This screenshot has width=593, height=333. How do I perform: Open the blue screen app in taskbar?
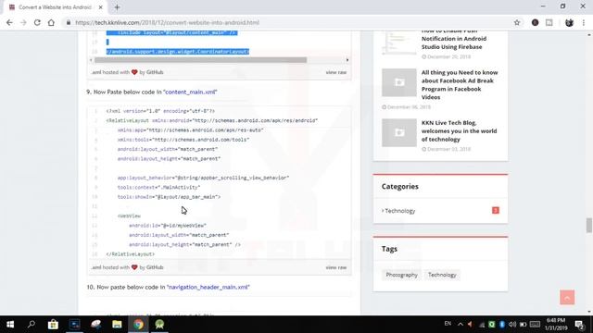pyautogui.click(x=74, y=325)
